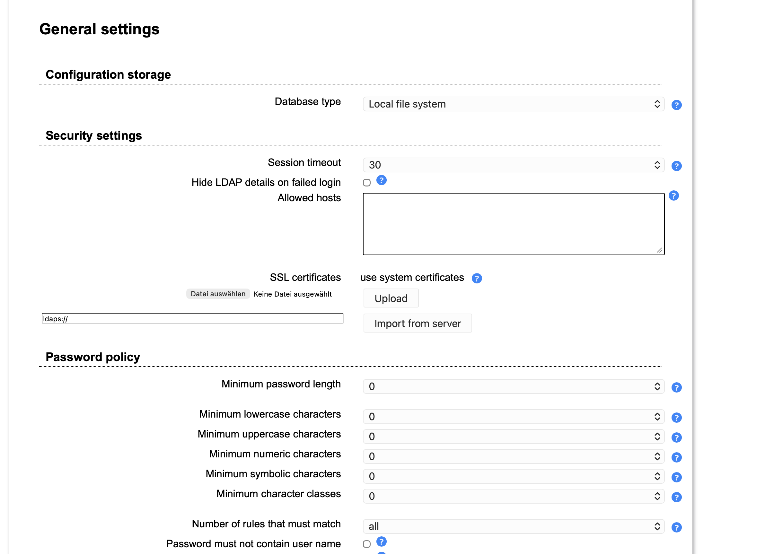Expand the Session timeout dropdown
The height and width of the screenshot is (554, 774).
513,165
